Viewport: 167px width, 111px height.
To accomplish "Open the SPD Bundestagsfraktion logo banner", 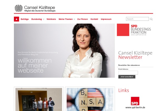I will pos(134,30).
